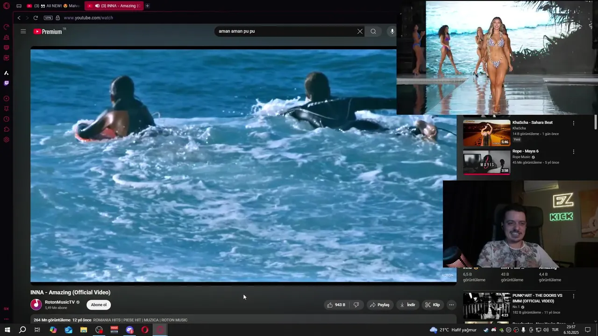Open Steam tray icon
Viewport: 598px width, 336px height.
(x=486, y=330)
